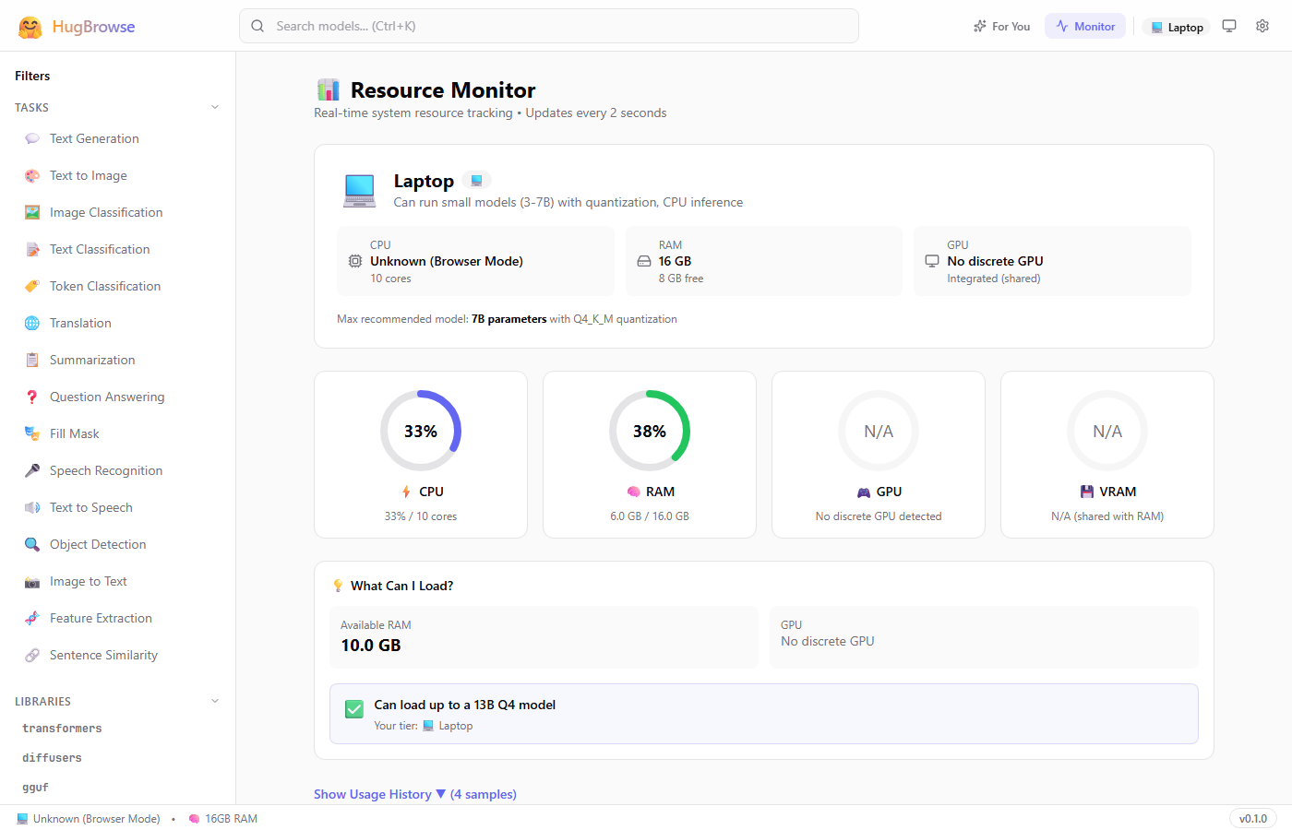The height and width of the screenshot is (830, 1292).
Task: Collapse the LIBRARIES filter section
Action: pyautogui.click(x=215, y=701)
